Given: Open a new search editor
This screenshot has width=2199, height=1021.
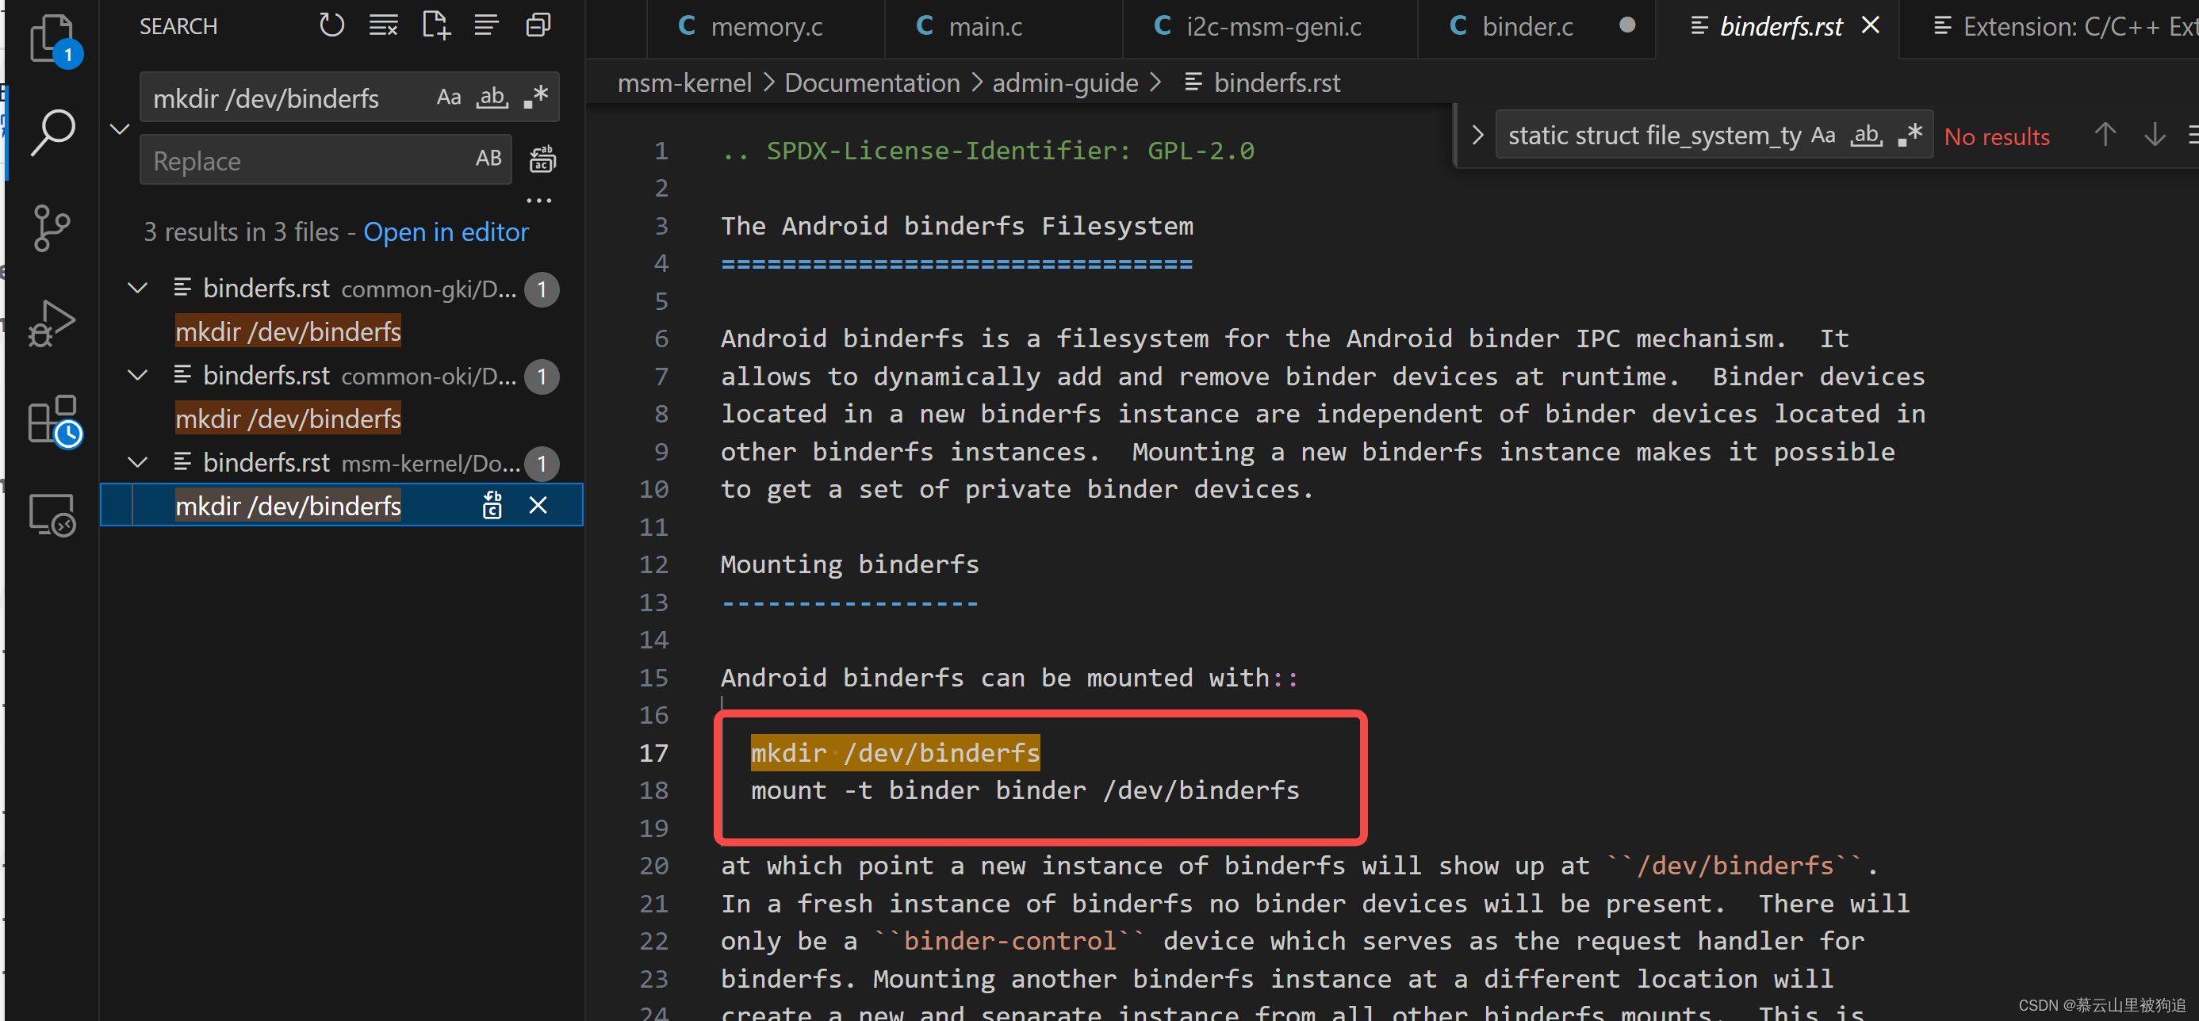Looking at the screenshot, I should 435,25.
